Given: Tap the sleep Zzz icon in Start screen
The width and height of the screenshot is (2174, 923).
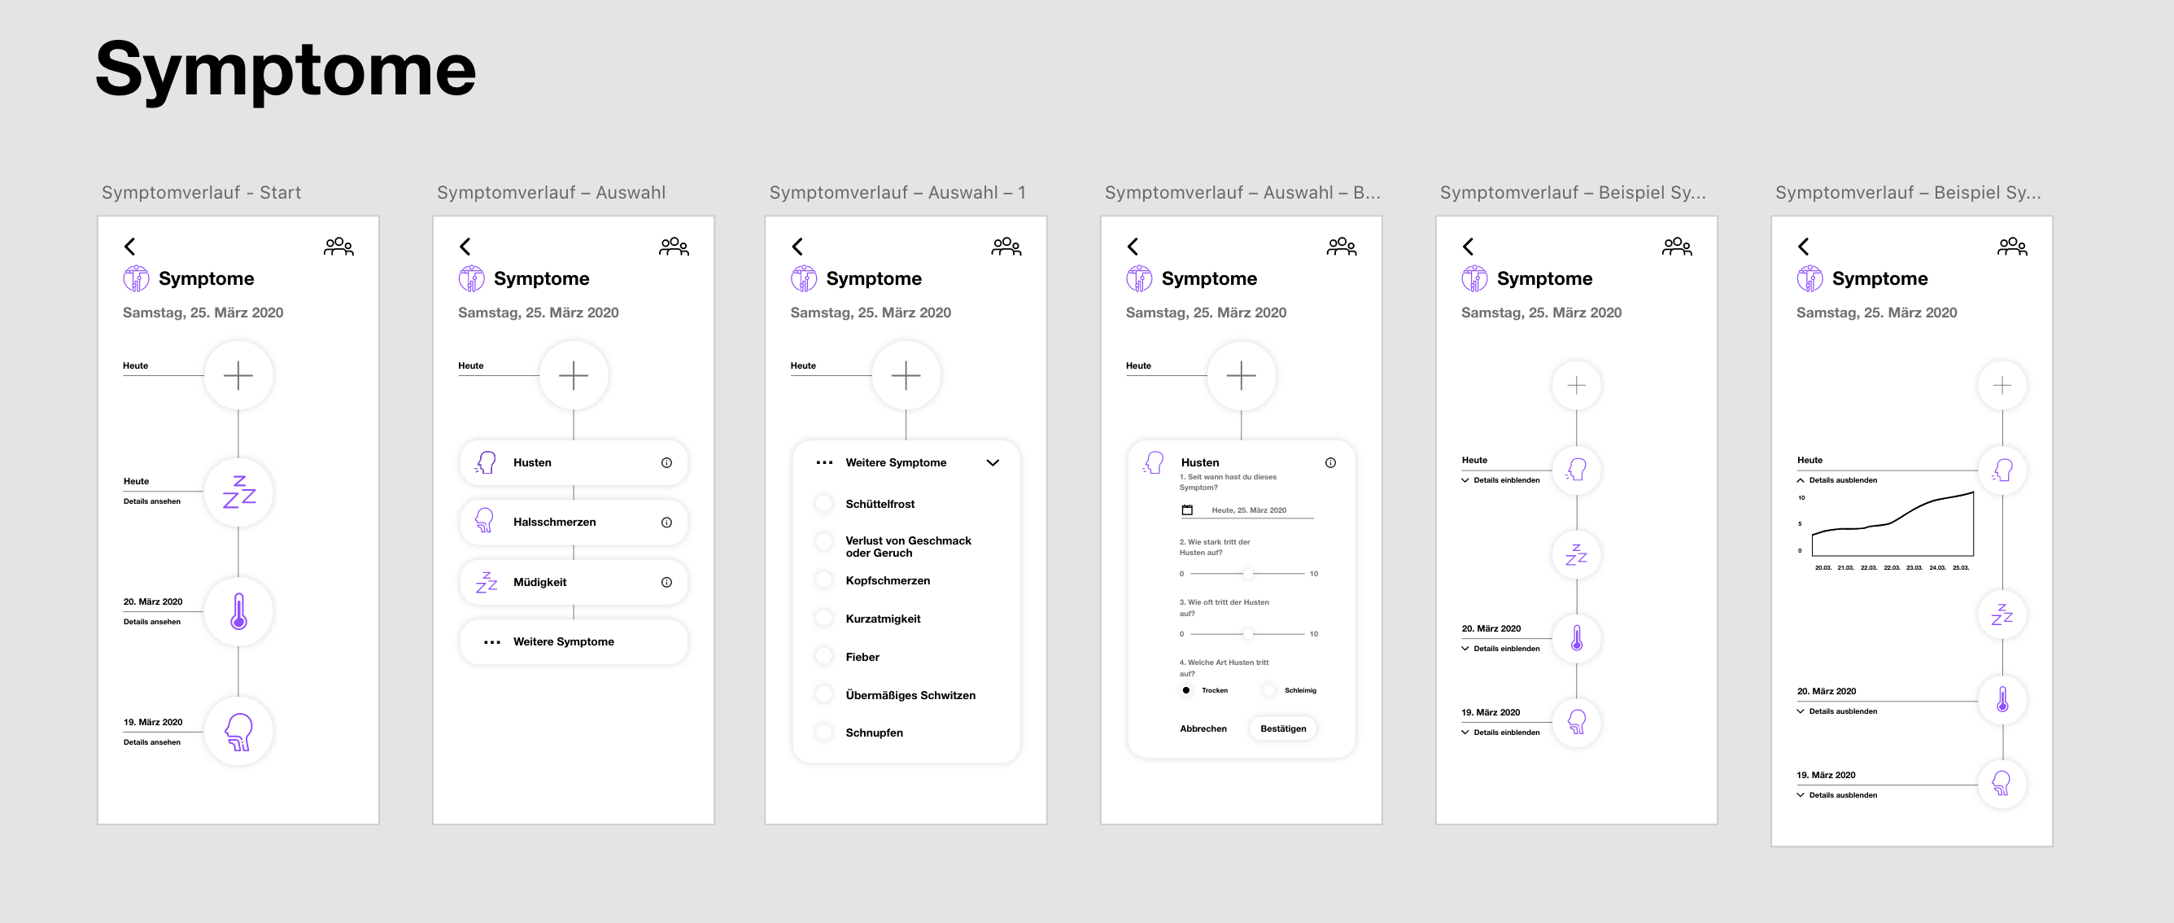Looking at the screenshot, I should point(238,492).
